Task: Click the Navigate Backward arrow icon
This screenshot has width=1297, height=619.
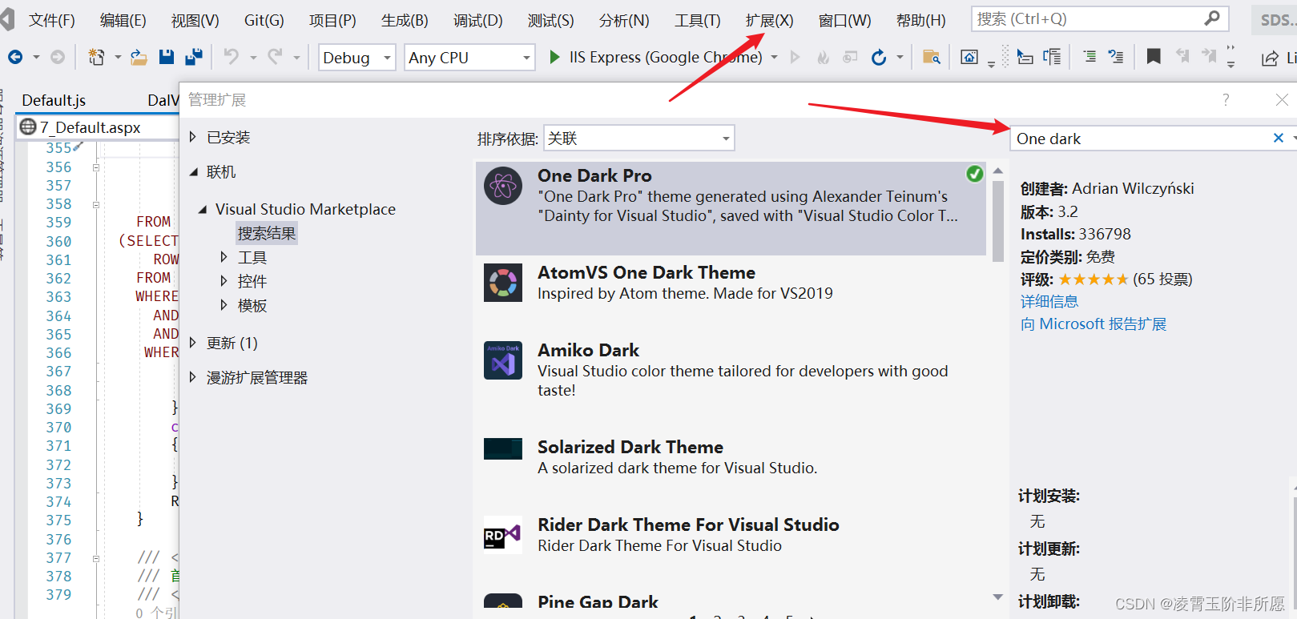Action: (15, 57)
